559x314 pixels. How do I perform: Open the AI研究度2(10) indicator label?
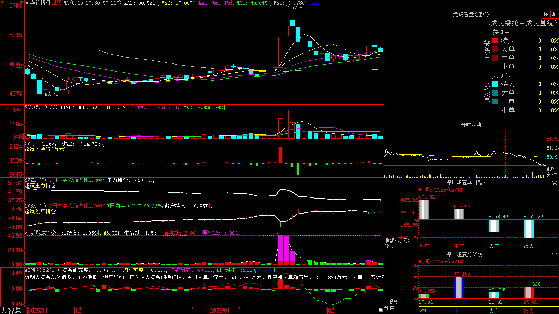click(42, 270)
